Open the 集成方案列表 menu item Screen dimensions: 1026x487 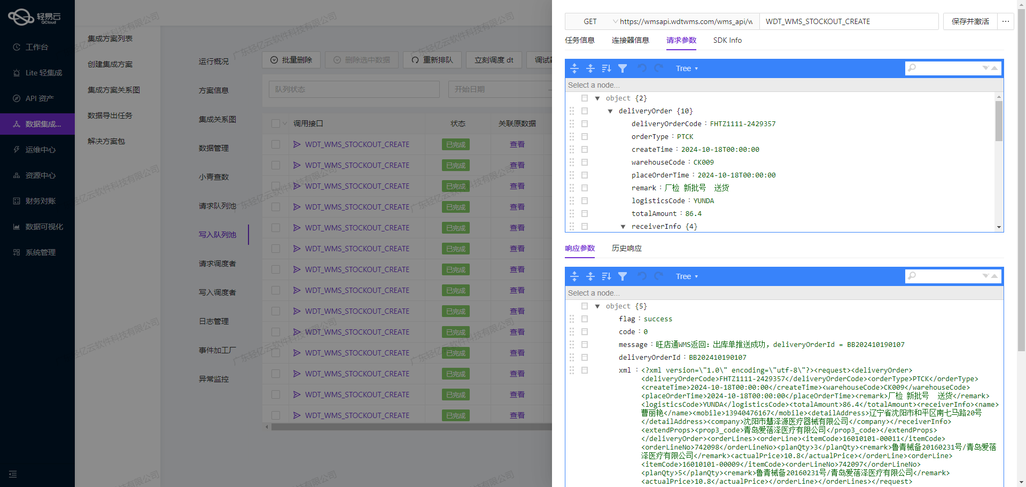[x=110, y=38]
